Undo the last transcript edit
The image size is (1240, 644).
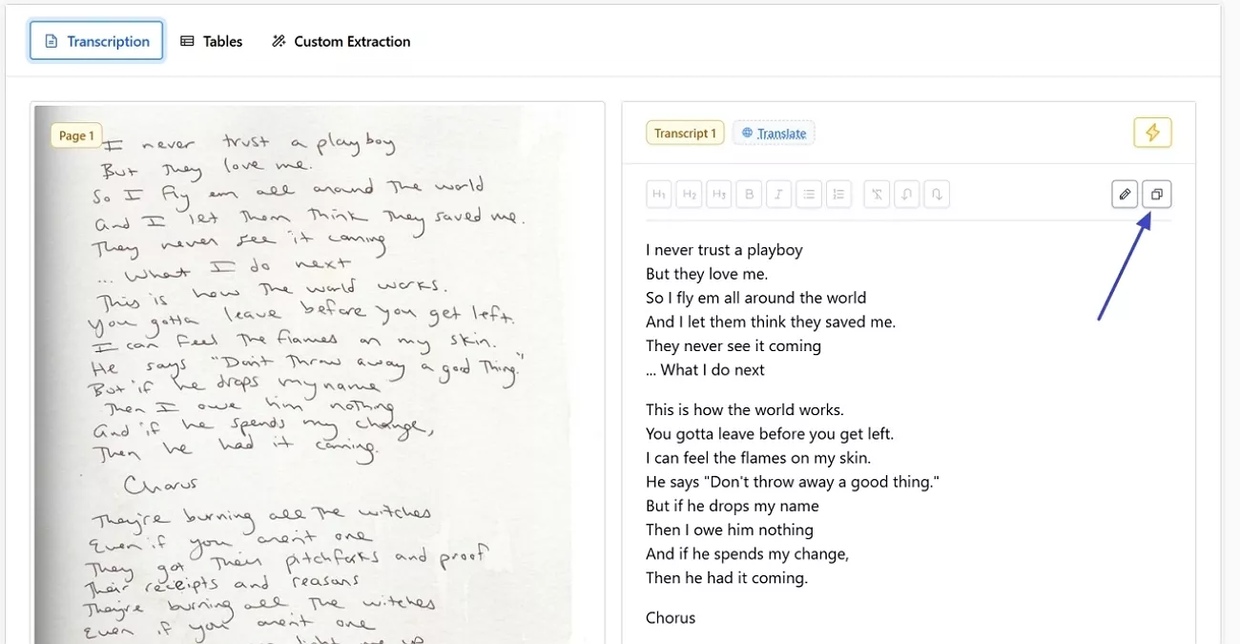click(x=906, y=194)
